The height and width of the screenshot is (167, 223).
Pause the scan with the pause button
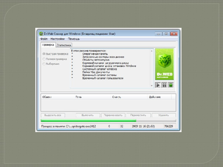coord(164,85)
